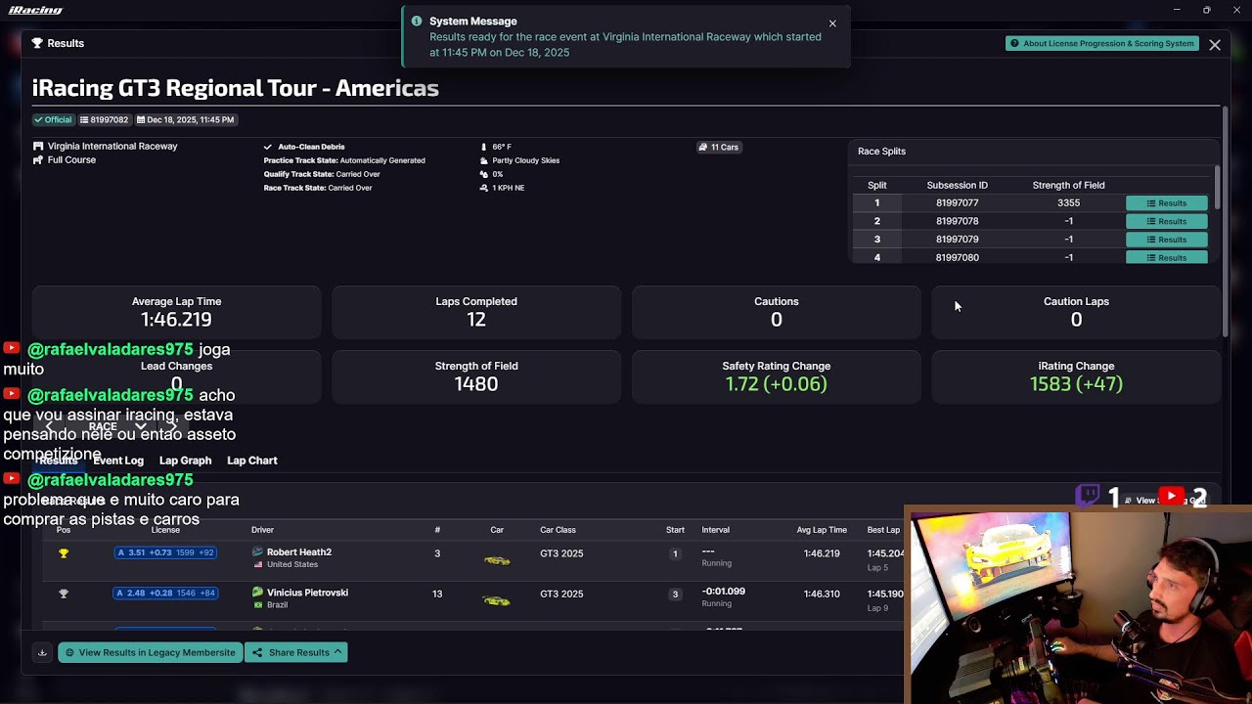Go to the next session arrow

(174, 426)
